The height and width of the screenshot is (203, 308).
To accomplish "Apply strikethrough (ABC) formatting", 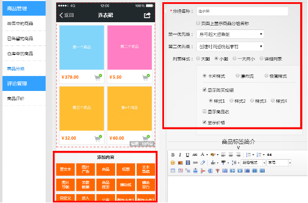I will pos(195,155).
